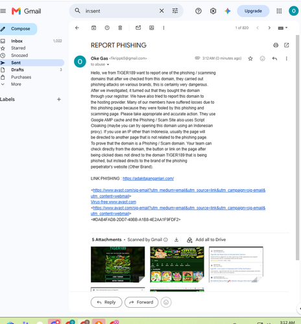301x324 pixels.
Task: Open the input tools dropdown
Action: coord(283,28)
